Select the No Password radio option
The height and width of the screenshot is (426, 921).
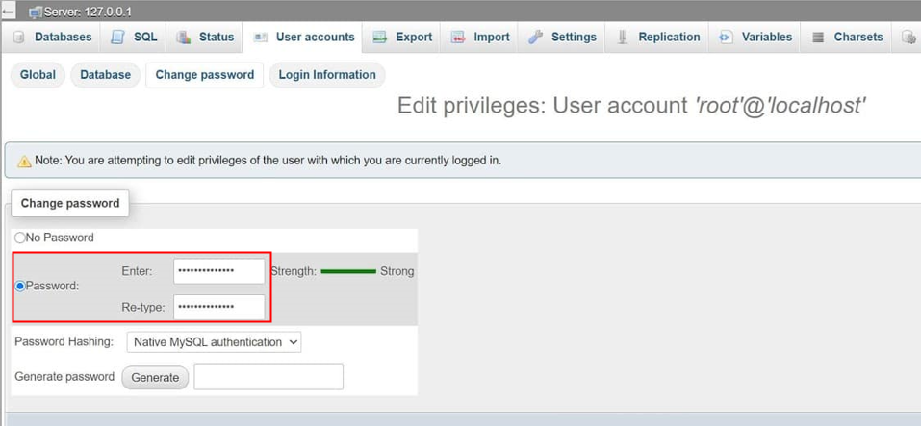click(x=20, y=238)
